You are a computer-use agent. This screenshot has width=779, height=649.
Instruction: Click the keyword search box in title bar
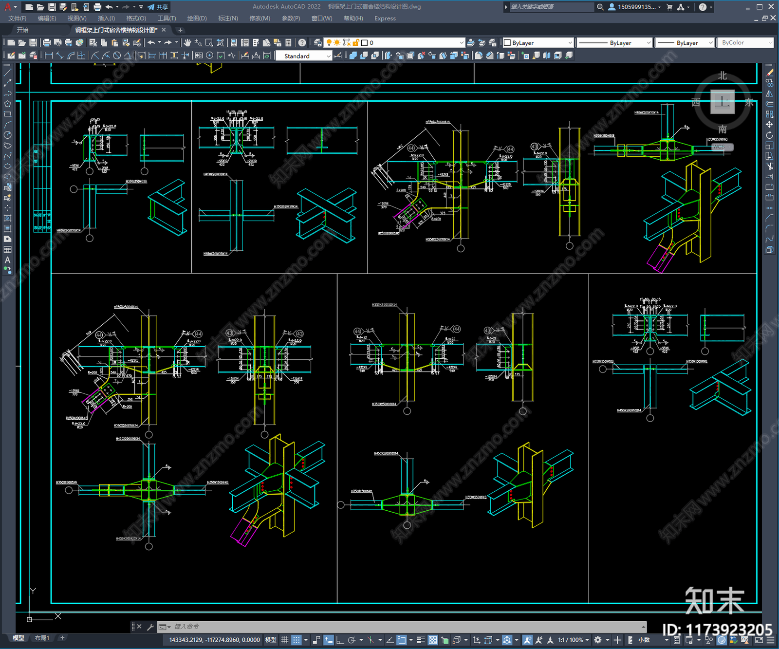551,7
